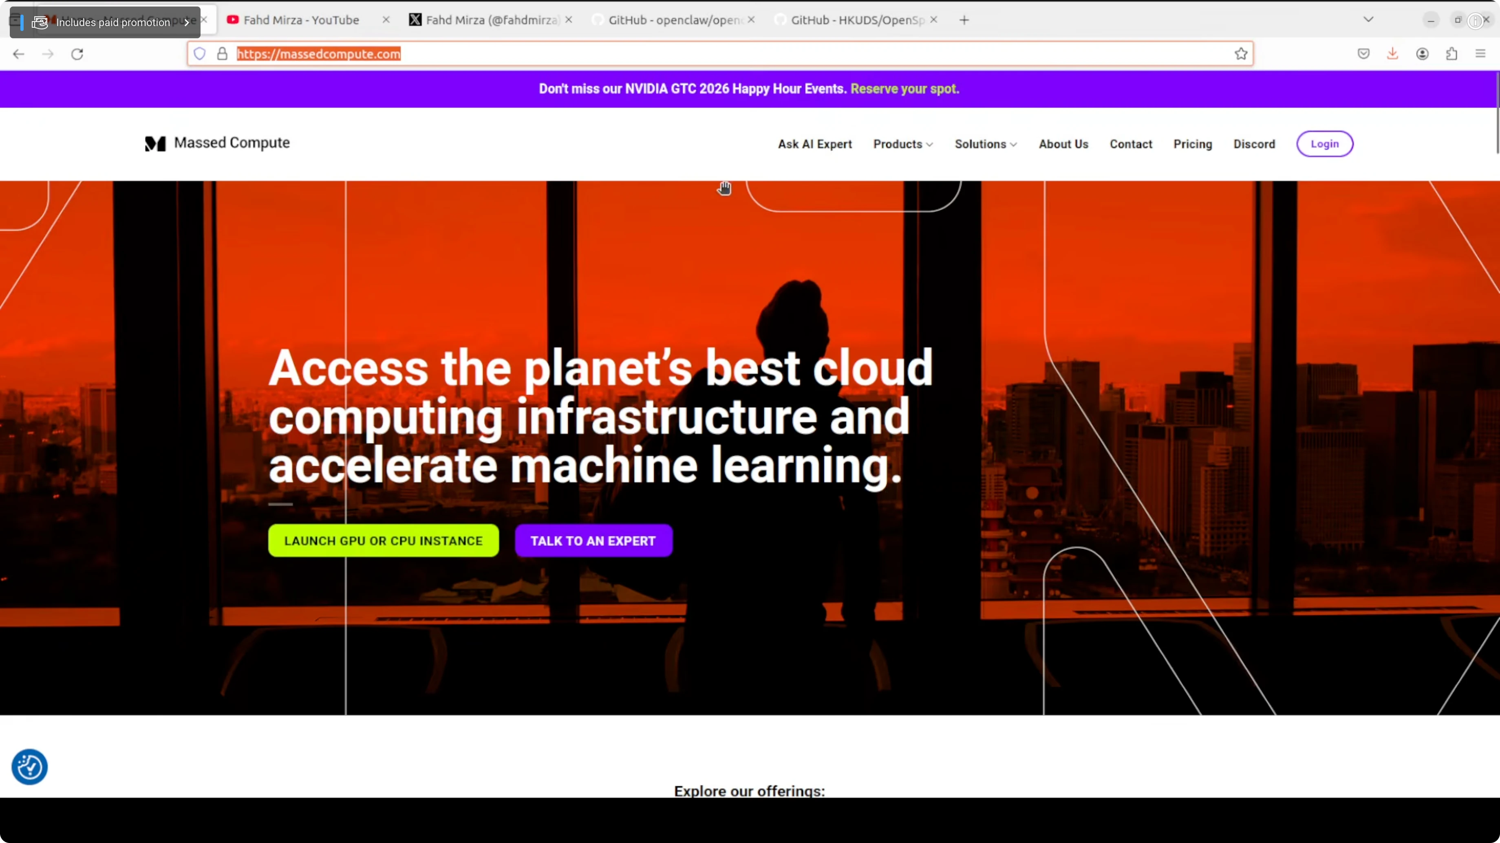Open the Firefox account icon
The height and width of the screenshot is (843, 1500).
coord(1422,54)
